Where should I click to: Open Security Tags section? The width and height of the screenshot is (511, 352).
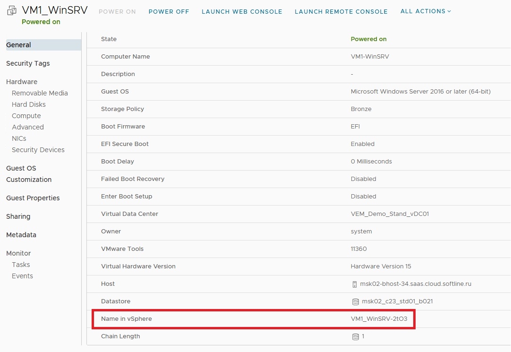(x=28, y=63)
